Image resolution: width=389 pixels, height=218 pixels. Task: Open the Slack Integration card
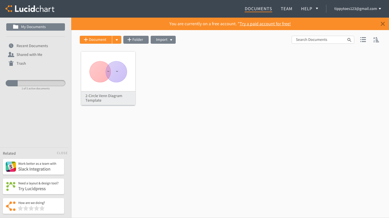coord(34,167)
